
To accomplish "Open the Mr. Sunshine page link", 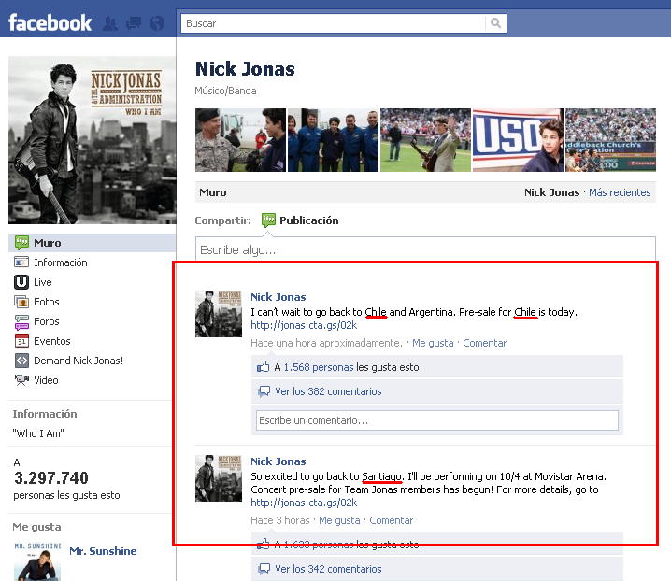I will [x=103, y=551].
